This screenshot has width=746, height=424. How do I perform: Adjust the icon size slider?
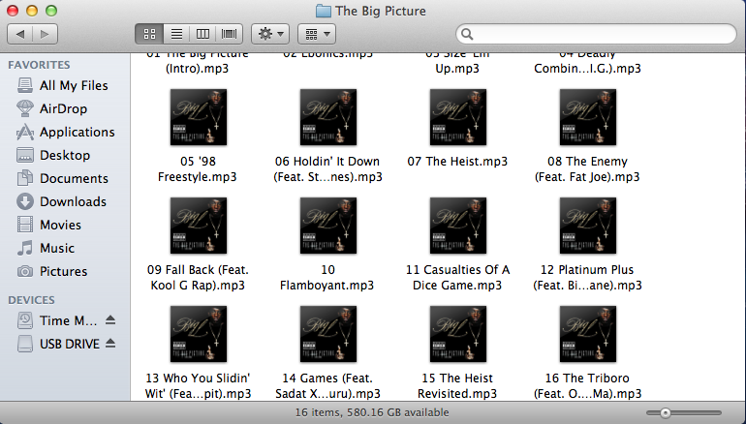pos(666,413)
